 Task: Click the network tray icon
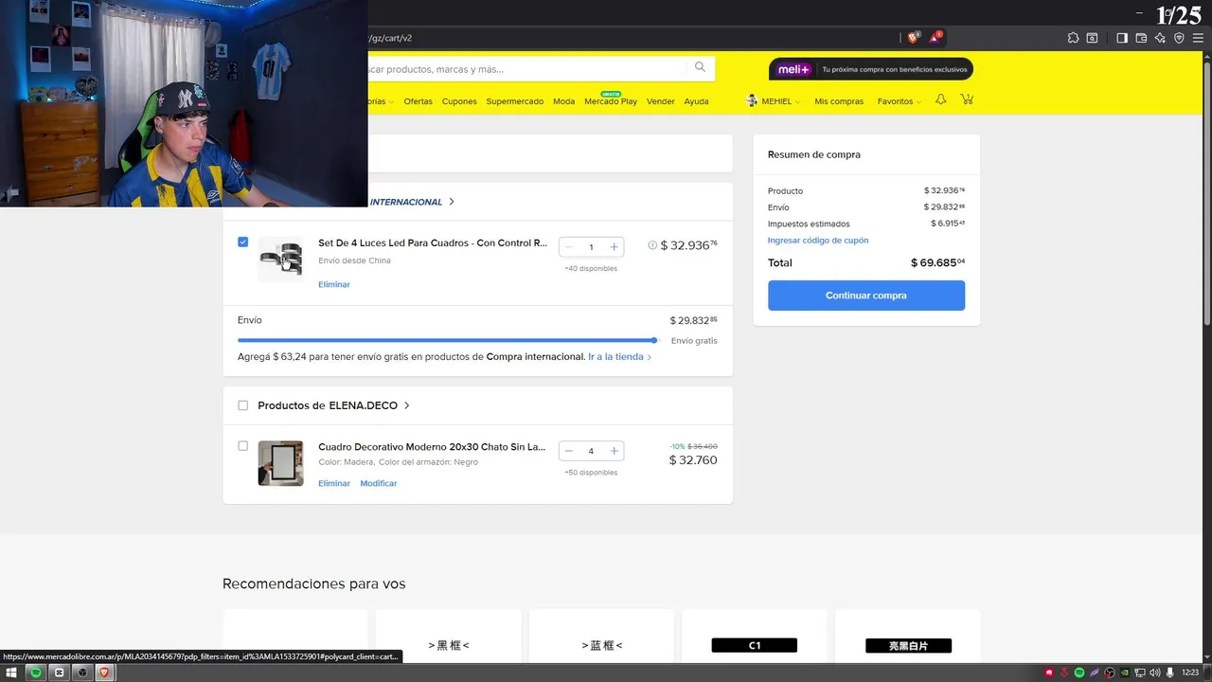click(1140, 673)
